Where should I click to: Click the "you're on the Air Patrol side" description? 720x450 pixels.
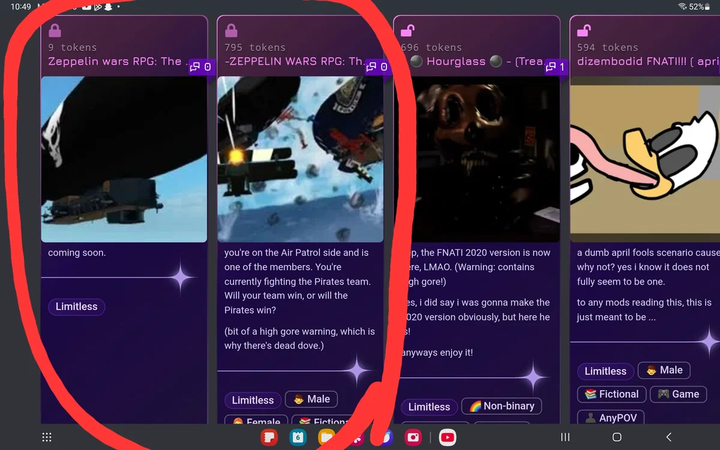pyautogui.click(x=297, y=282)
